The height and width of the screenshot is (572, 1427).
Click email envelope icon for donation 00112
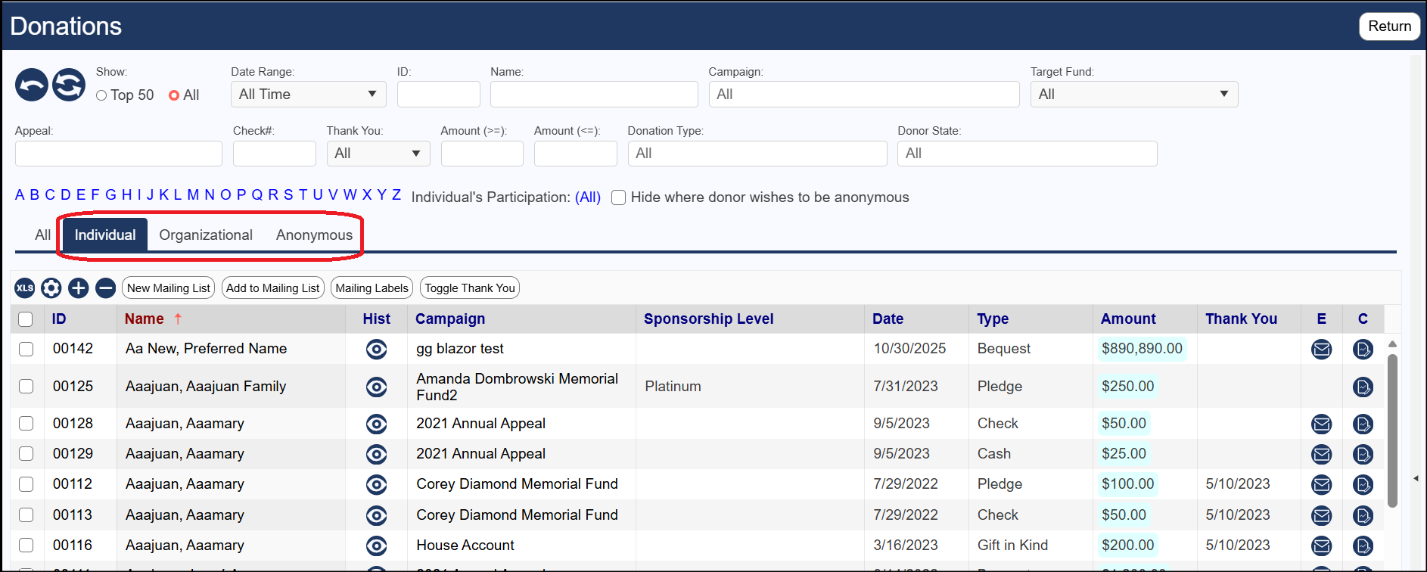(x=1322, y=484)
